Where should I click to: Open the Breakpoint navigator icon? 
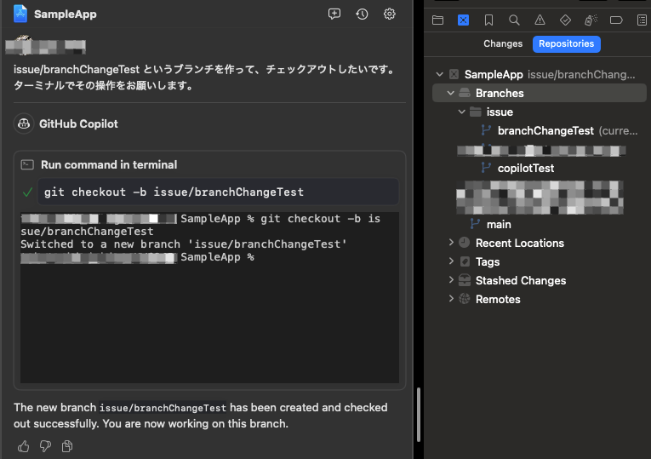click(x=616, y=20)
